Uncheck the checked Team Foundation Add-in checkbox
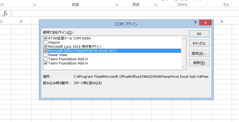The height and width of the screenshot is (122, 239). pyautogui.click(x=45, y=63)
